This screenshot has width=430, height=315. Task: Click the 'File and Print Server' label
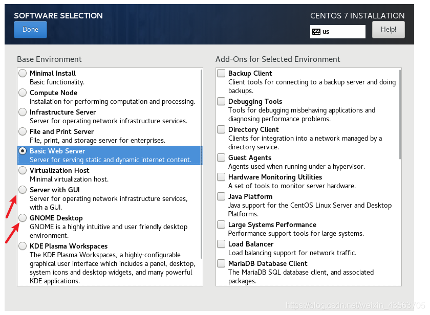tap(62, 132)
